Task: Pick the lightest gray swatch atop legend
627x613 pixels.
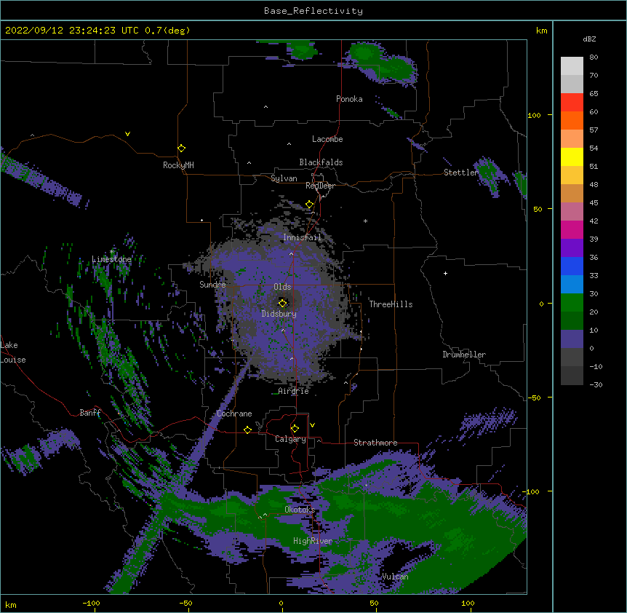Action: [572, 66]
